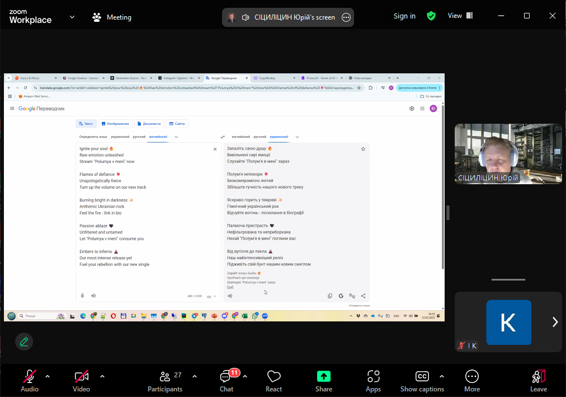Open Excel from the shared taskbar
The image size is (566, 397).
(245, 316)
